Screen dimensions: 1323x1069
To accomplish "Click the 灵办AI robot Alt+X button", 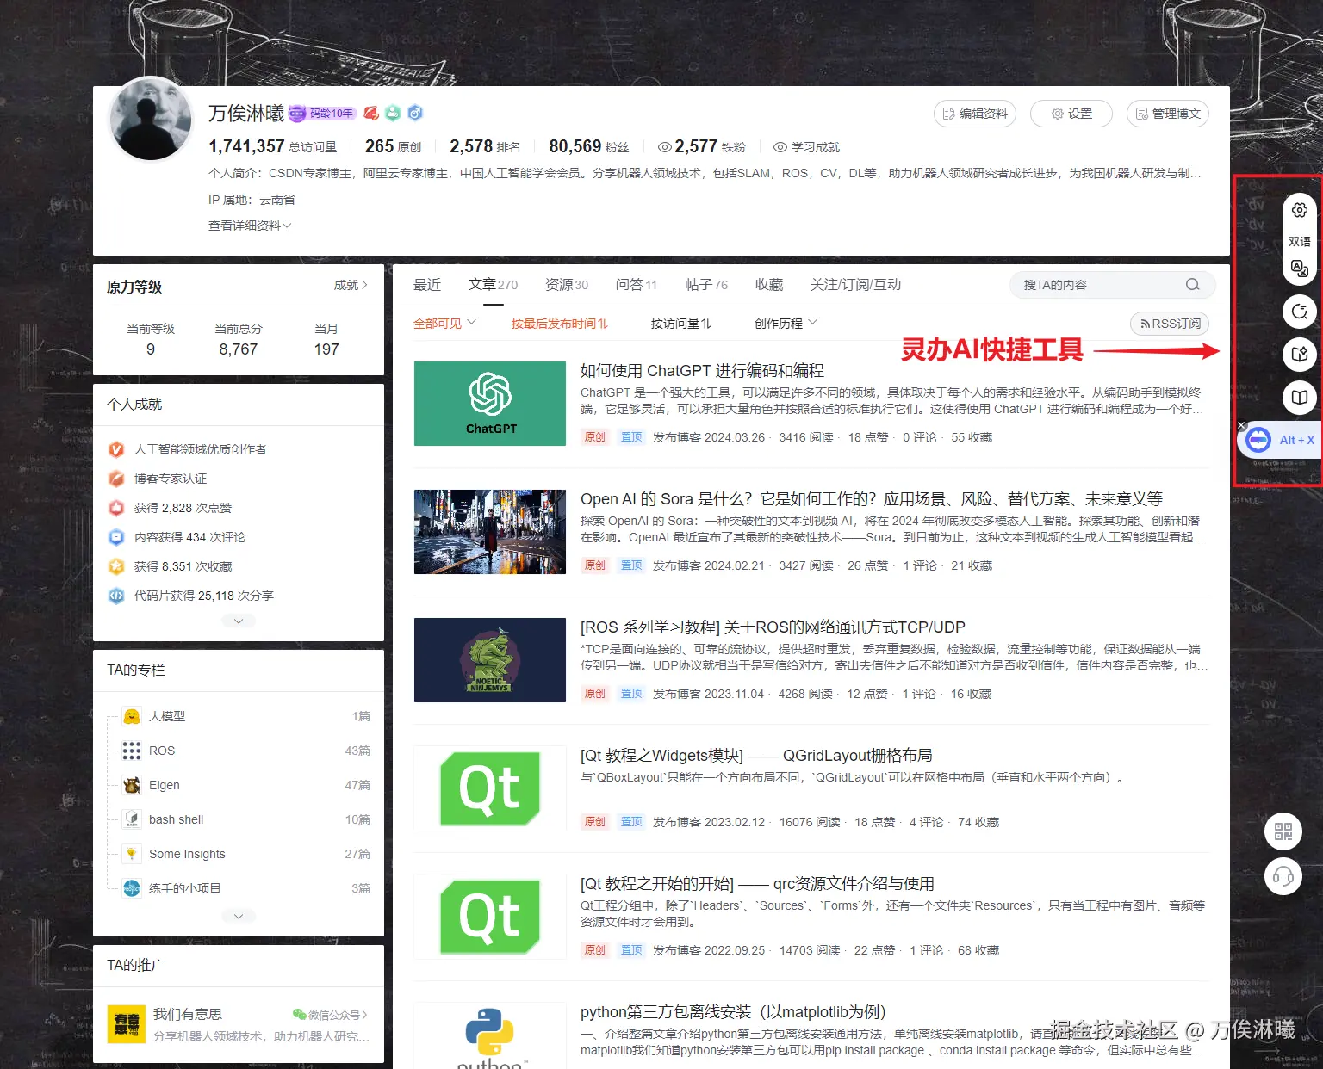I will point(1280,440).
